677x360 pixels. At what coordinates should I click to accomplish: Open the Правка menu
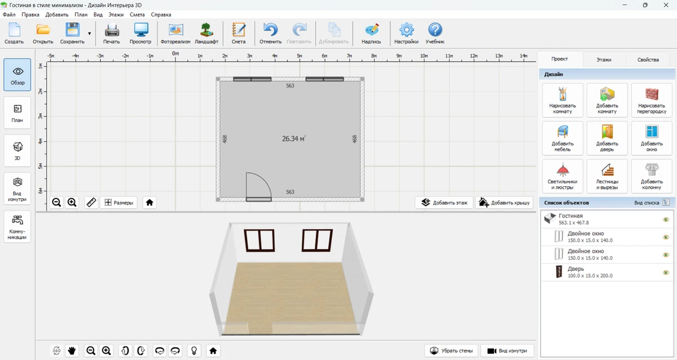point(30,15)
